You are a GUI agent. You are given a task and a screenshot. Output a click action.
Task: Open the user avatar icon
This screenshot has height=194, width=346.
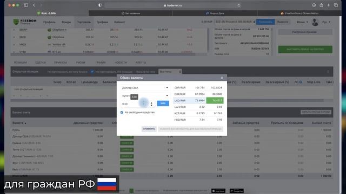[315, 22]
